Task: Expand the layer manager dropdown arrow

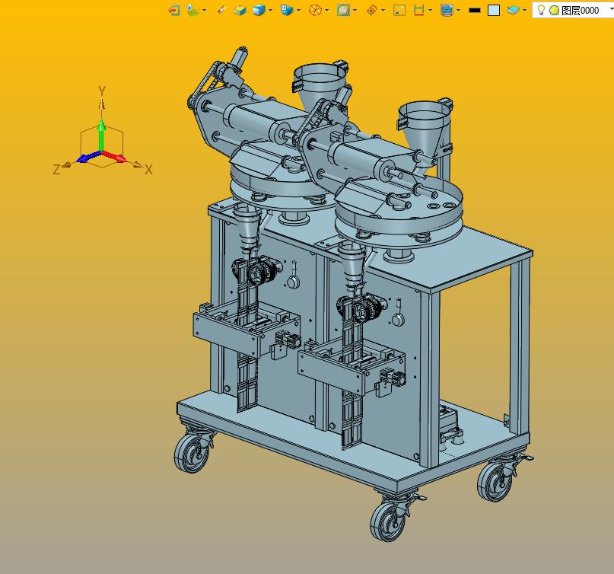Action: [525, 10]
